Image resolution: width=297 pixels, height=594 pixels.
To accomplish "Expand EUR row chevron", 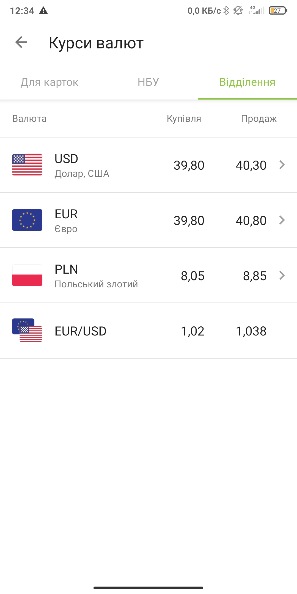I will (282, 220).
